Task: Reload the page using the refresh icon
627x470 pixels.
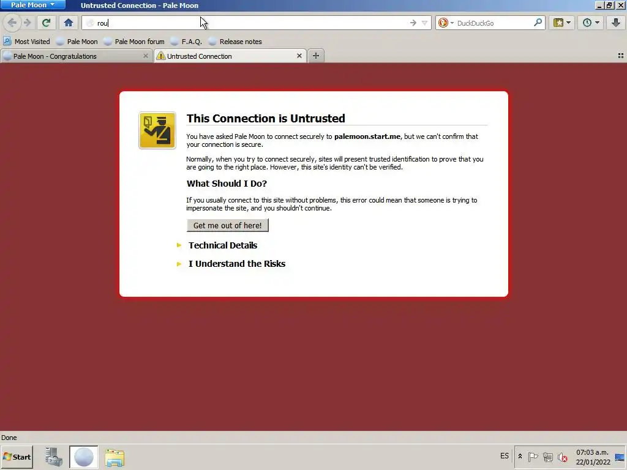Action: click(46, 23)
